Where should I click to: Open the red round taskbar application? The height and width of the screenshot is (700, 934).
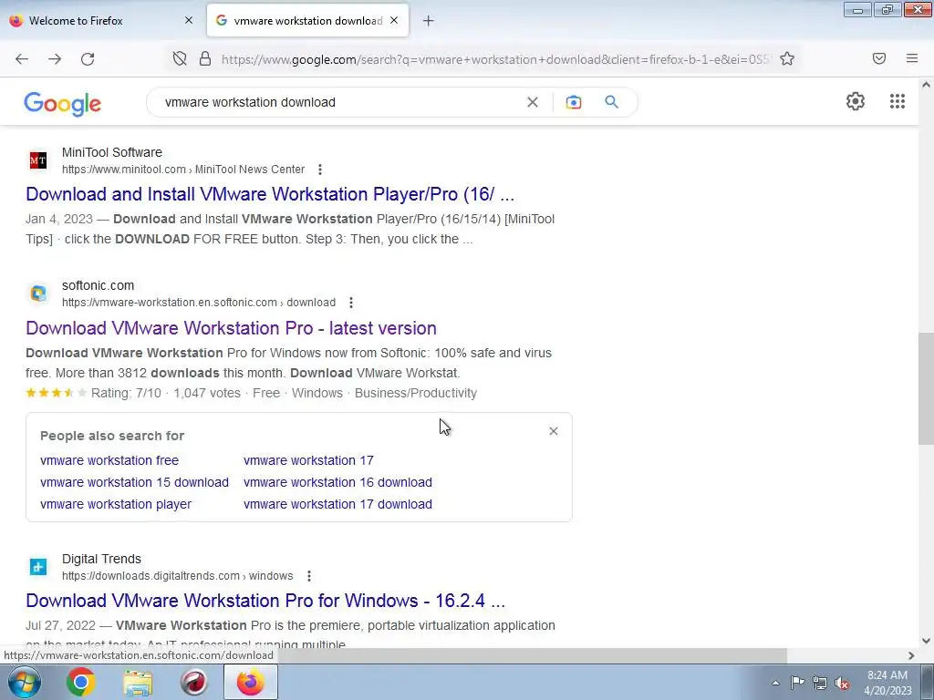(x=194, y=682)
